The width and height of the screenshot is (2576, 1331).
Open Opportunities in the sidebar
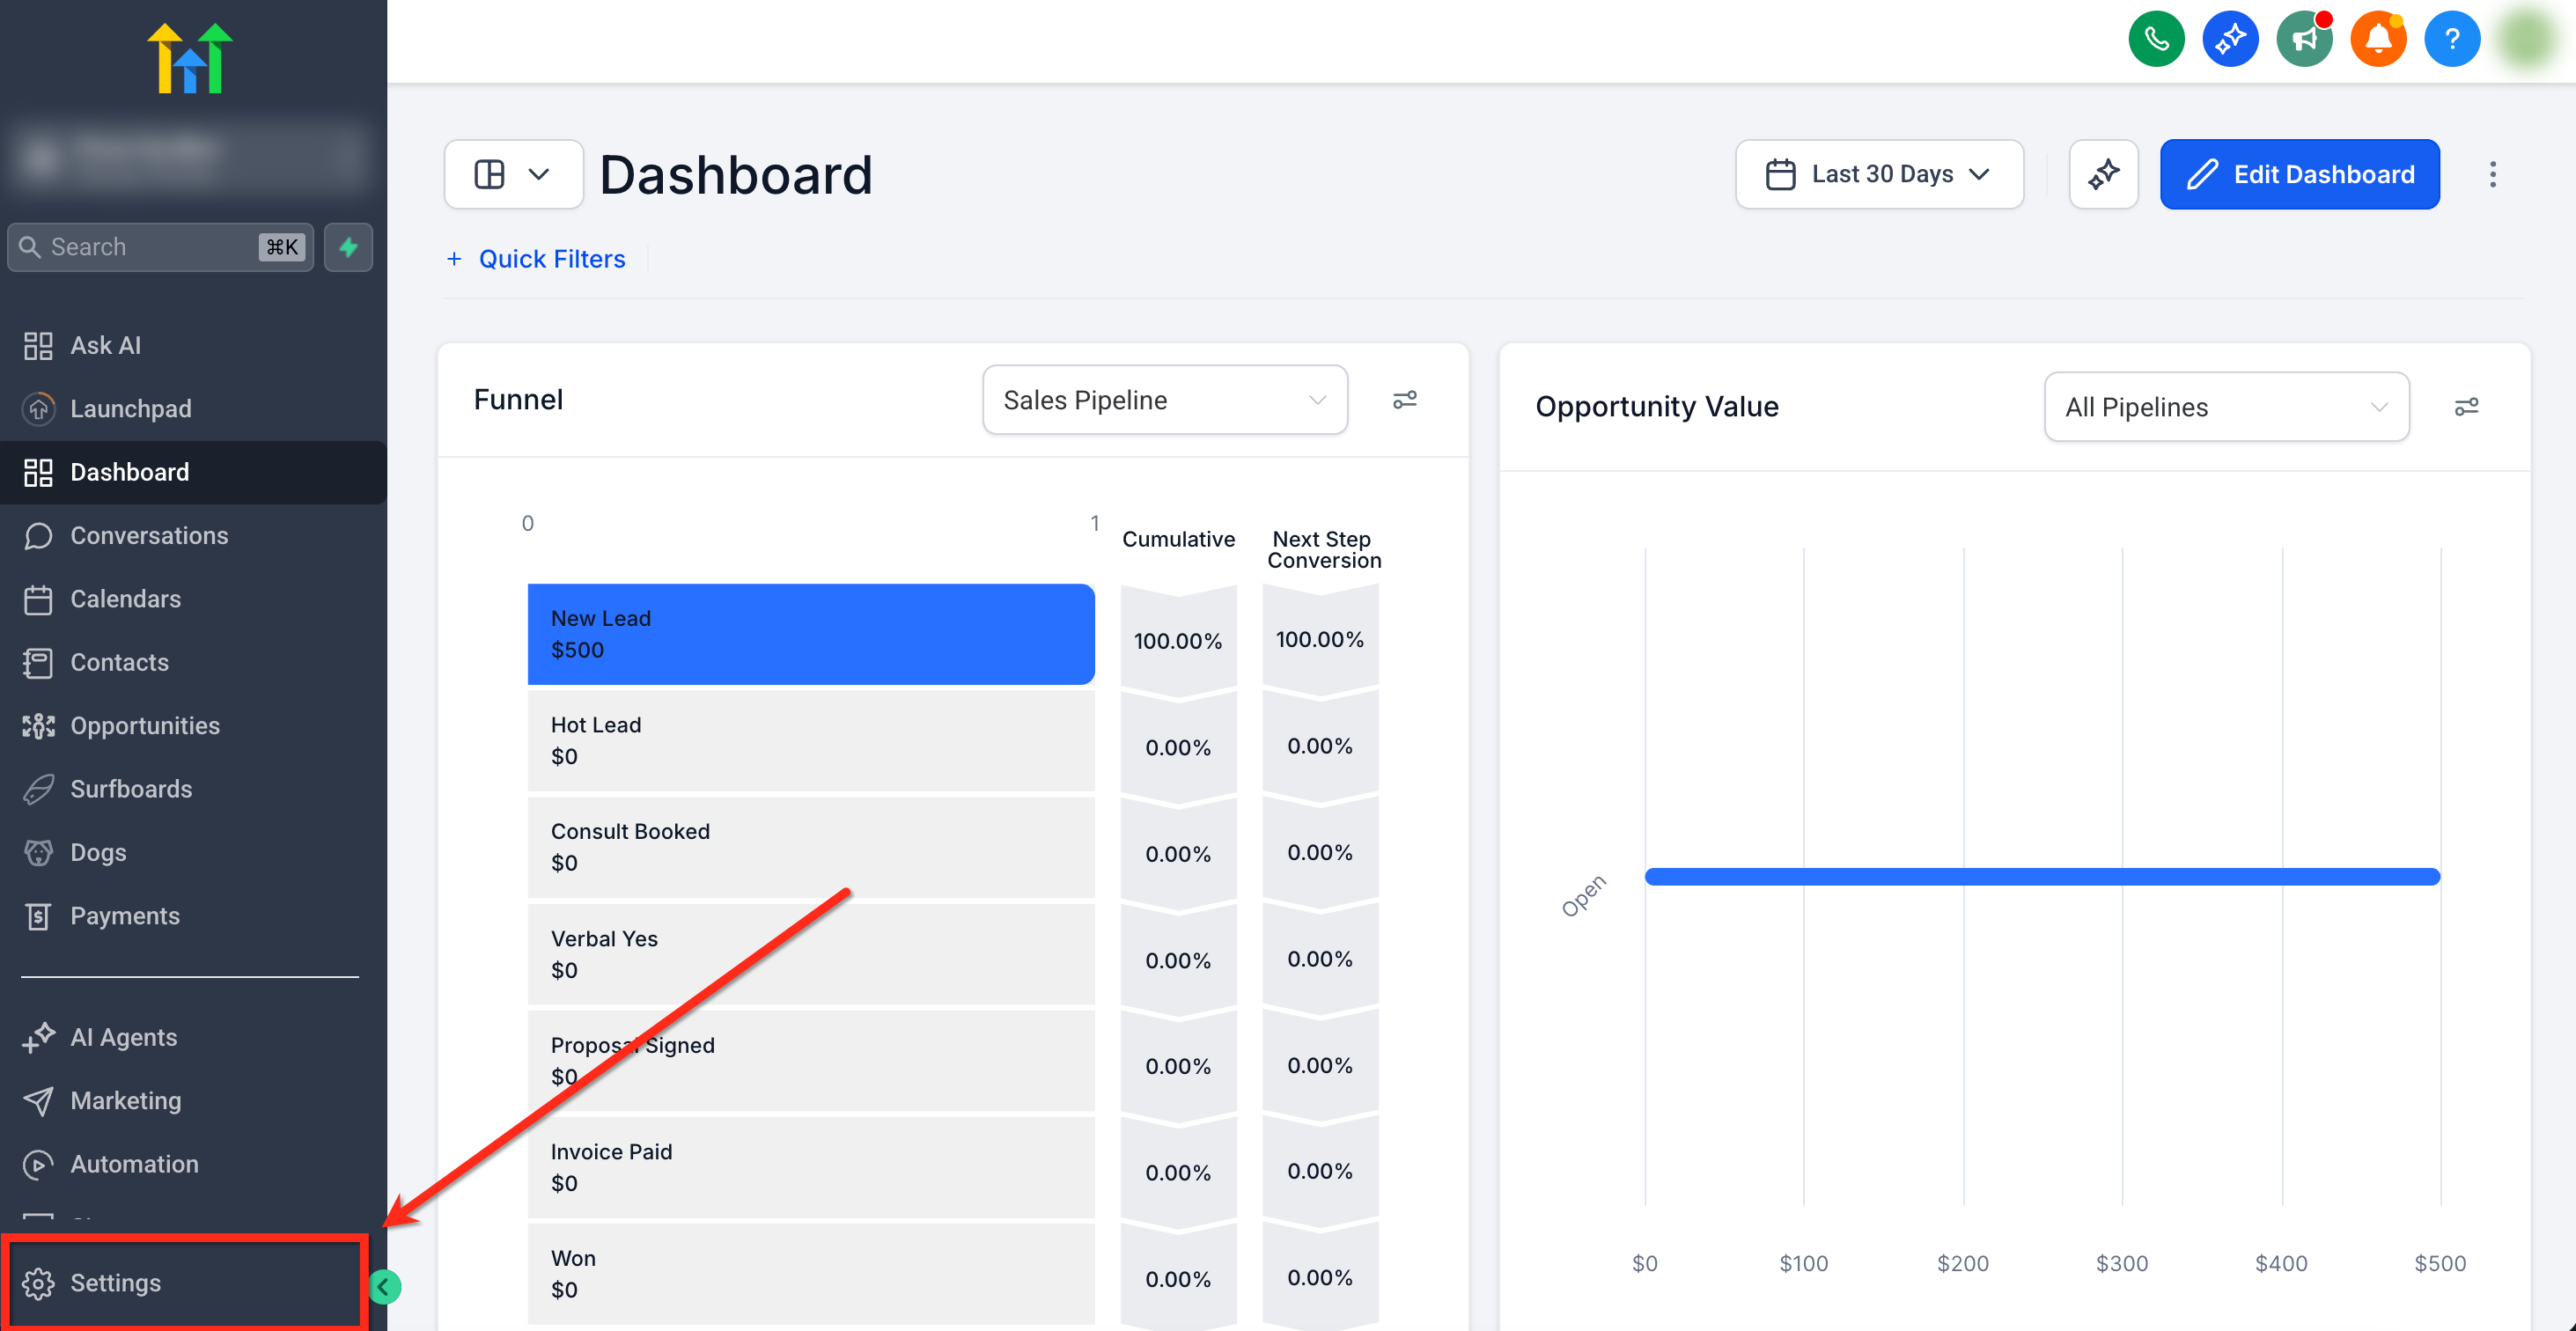(x=145, y=726)
